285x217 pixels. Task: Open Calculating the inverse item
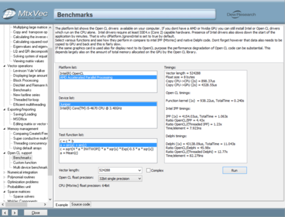pos(30,37)
